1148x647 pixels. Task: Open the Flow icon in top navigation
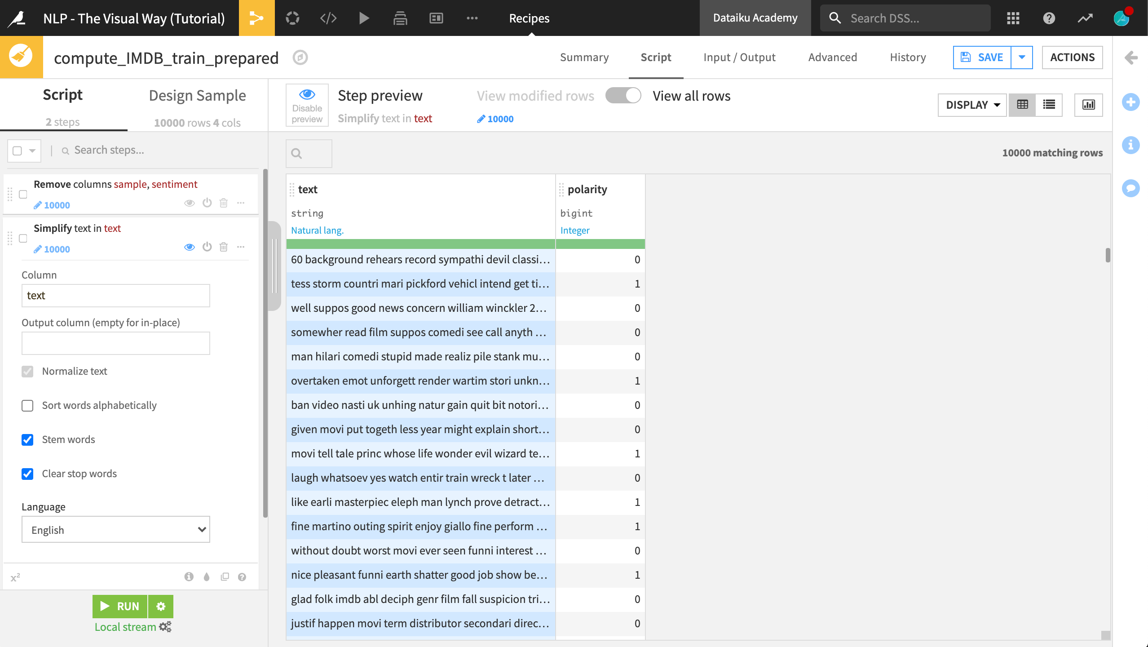tap(256, 18)
